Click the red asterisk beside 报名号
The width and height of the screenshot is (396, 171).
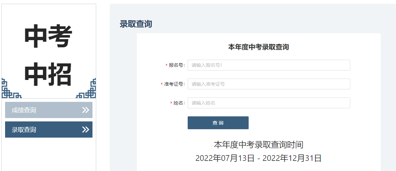[x=166, y=65]
